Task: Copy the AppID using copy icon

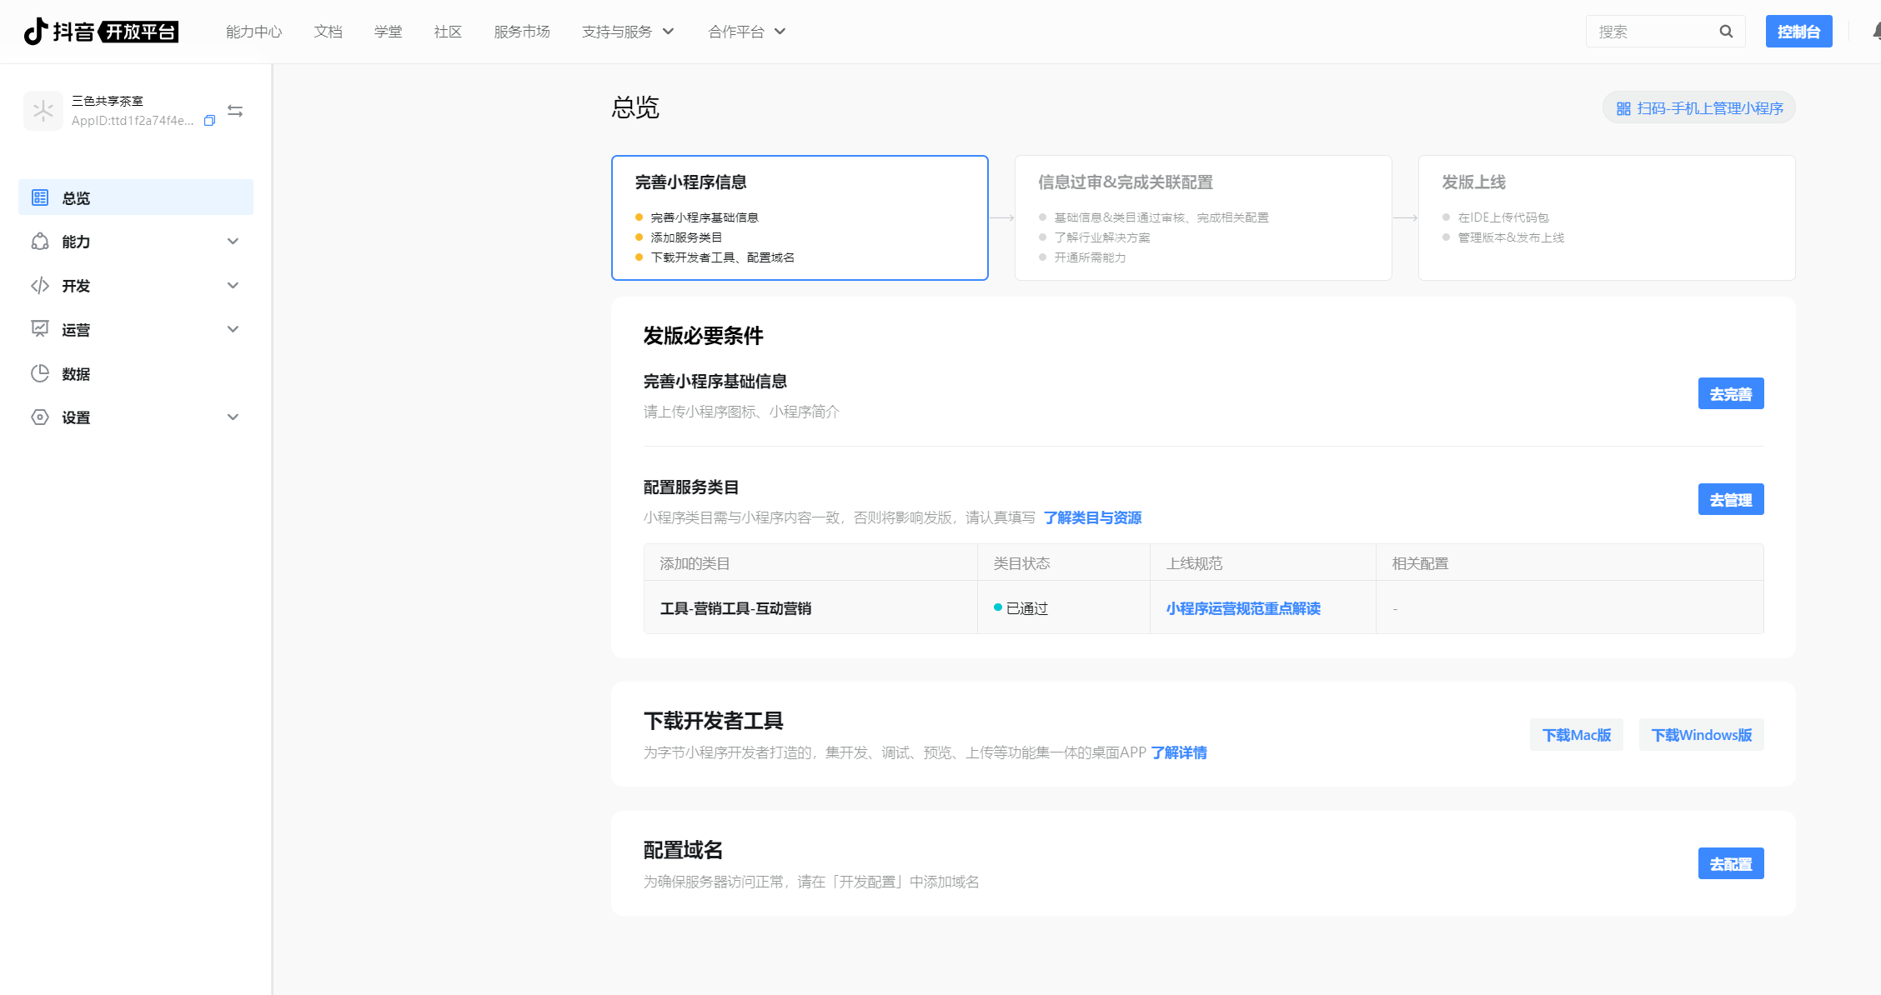Action: click(x=209, y=121)
